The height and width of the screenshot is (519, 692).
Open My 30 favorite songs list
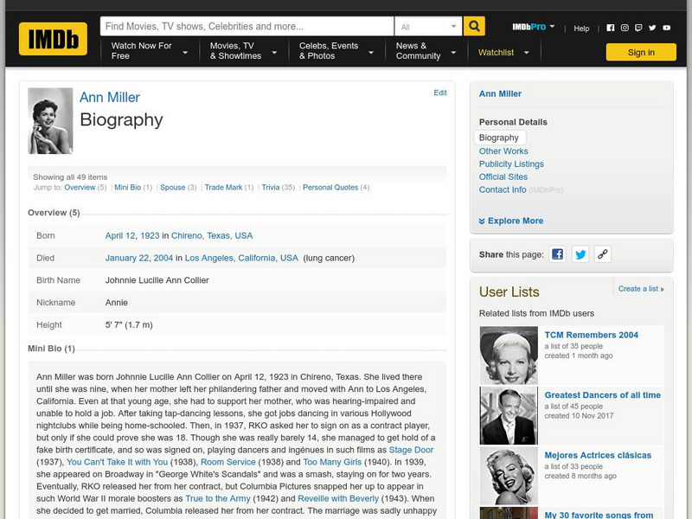point(599,515)
